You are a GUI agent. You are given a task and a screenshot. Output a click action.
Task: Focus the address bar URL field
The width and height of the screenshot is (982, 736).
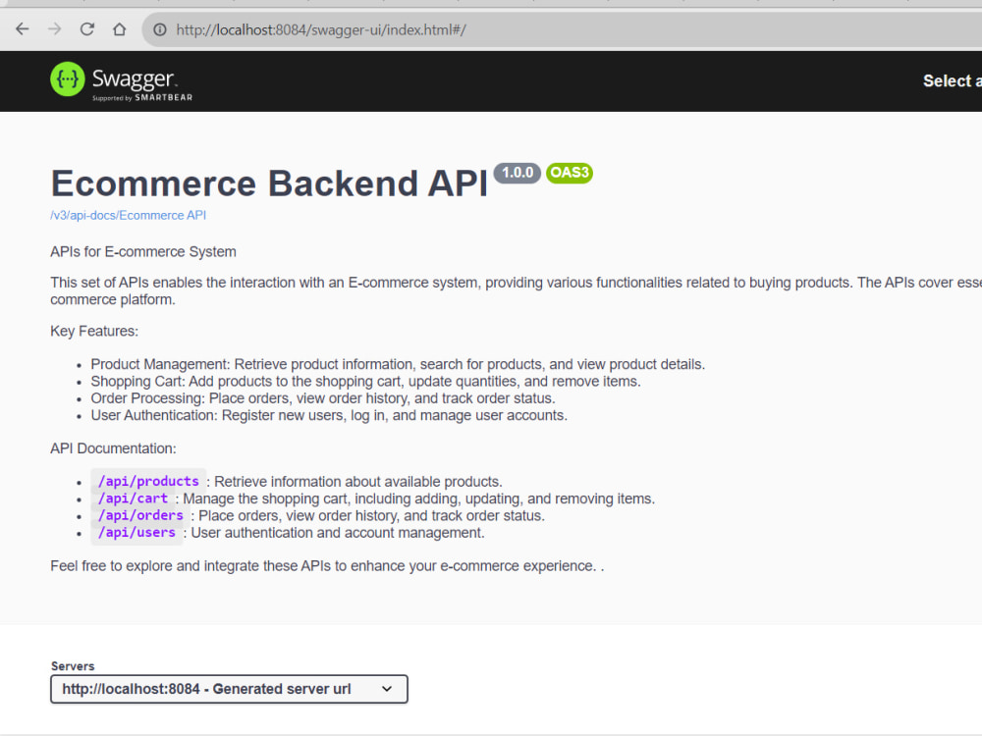[x=564, y=29]
